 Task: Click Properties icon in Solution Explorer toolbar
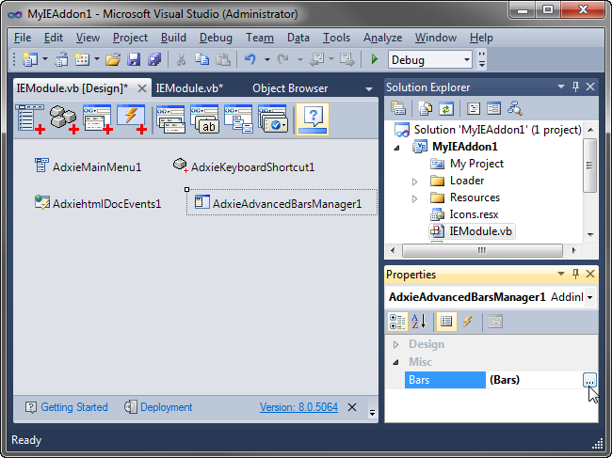(x=398, y=108)
